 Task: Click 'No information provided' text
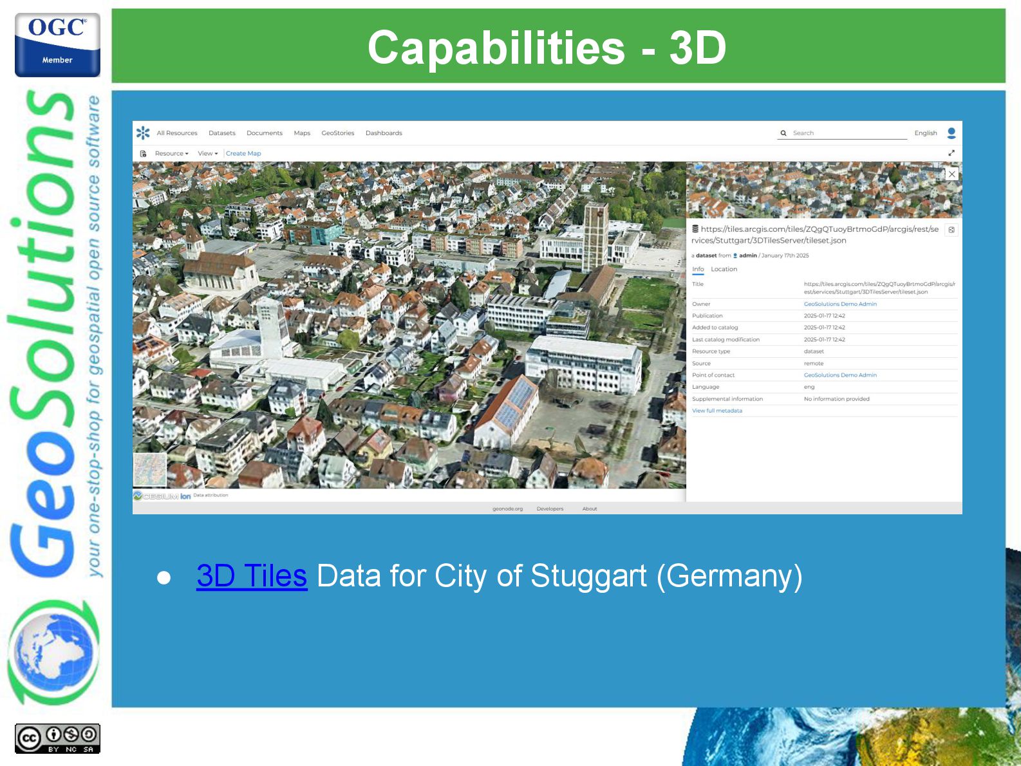tap(837, 399)
